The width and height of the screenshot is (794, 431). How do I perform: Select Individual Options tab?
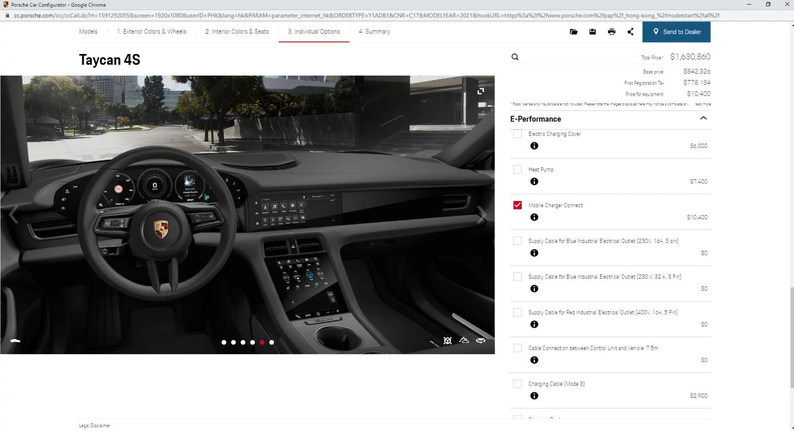(x=314, y=32)
